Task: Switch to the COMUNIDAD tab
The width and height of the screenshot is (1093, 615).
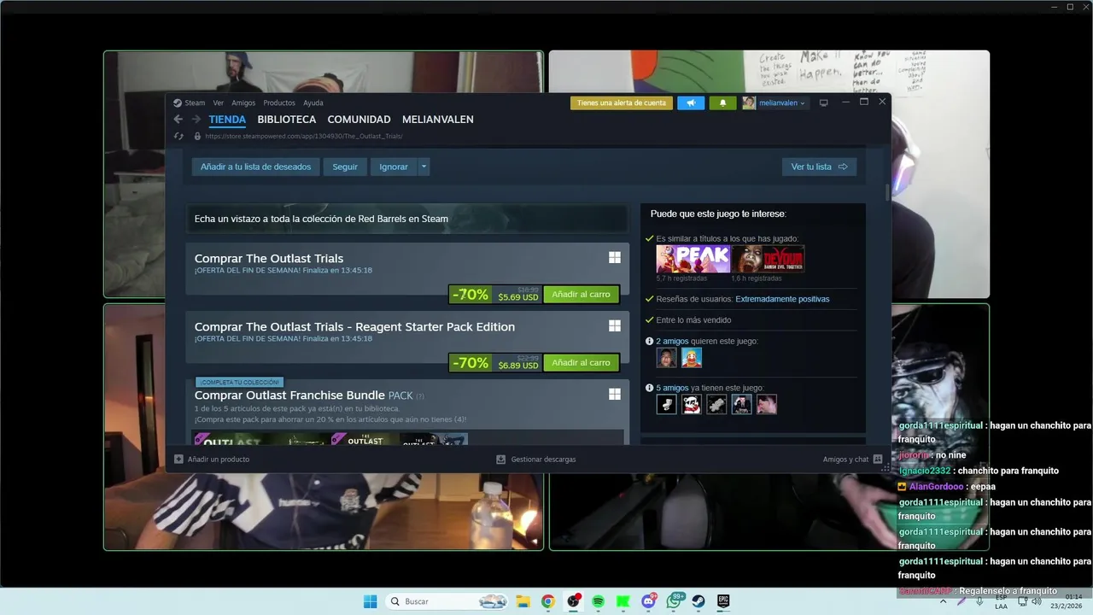Action: tap(359, 120)
